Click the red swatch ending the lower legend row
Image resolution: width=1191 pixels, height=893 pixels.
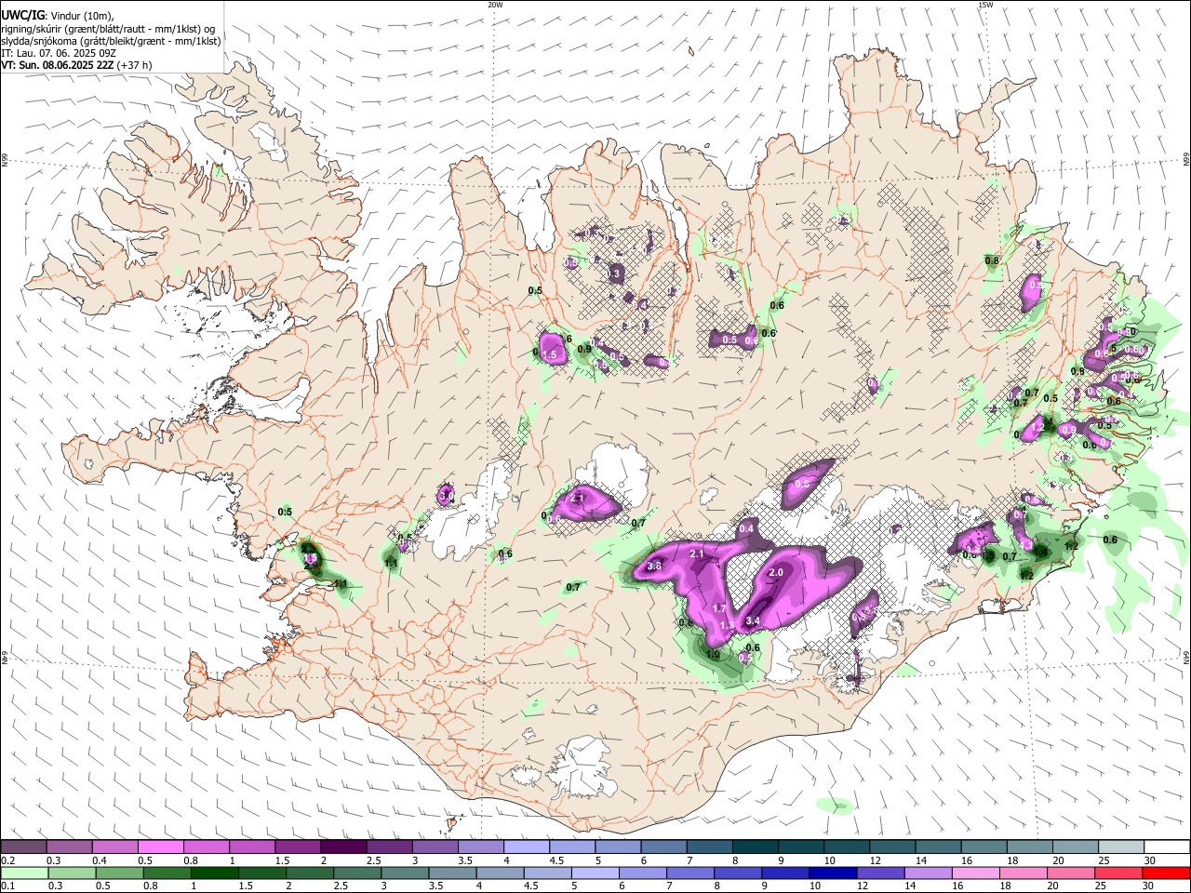(1165, 873)
